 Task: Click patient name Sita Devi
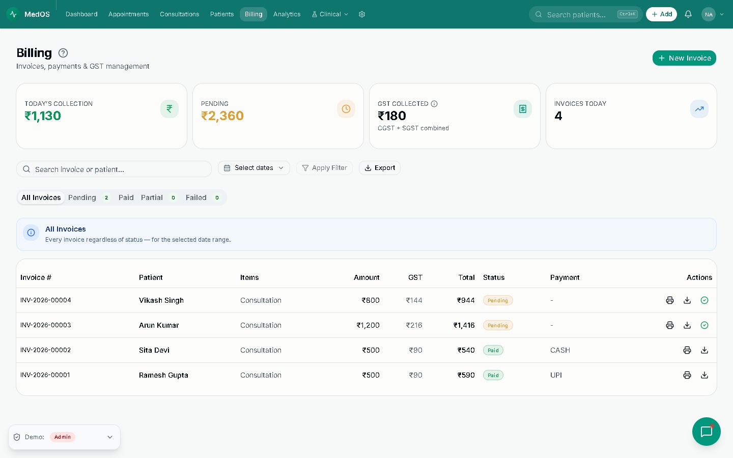coord(154,350)
